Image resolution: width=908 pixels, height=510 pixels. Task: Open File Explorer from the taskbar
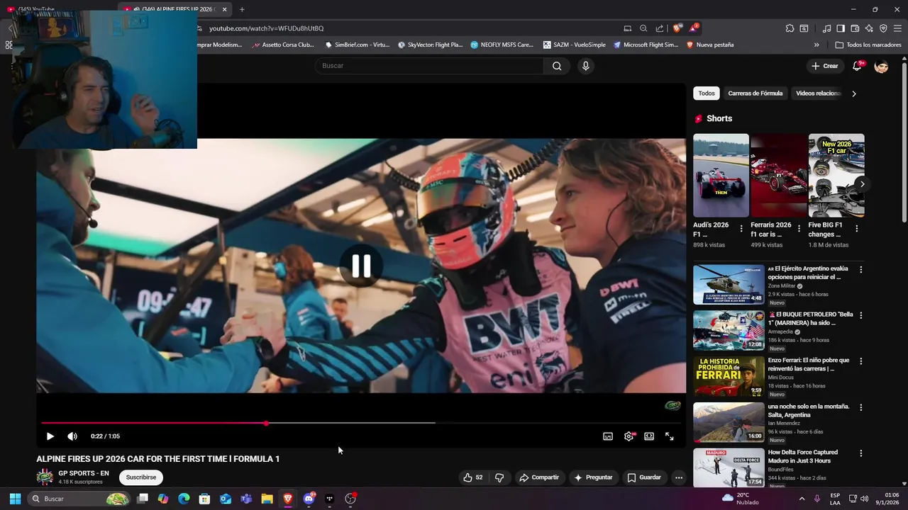tap(267, 499)
